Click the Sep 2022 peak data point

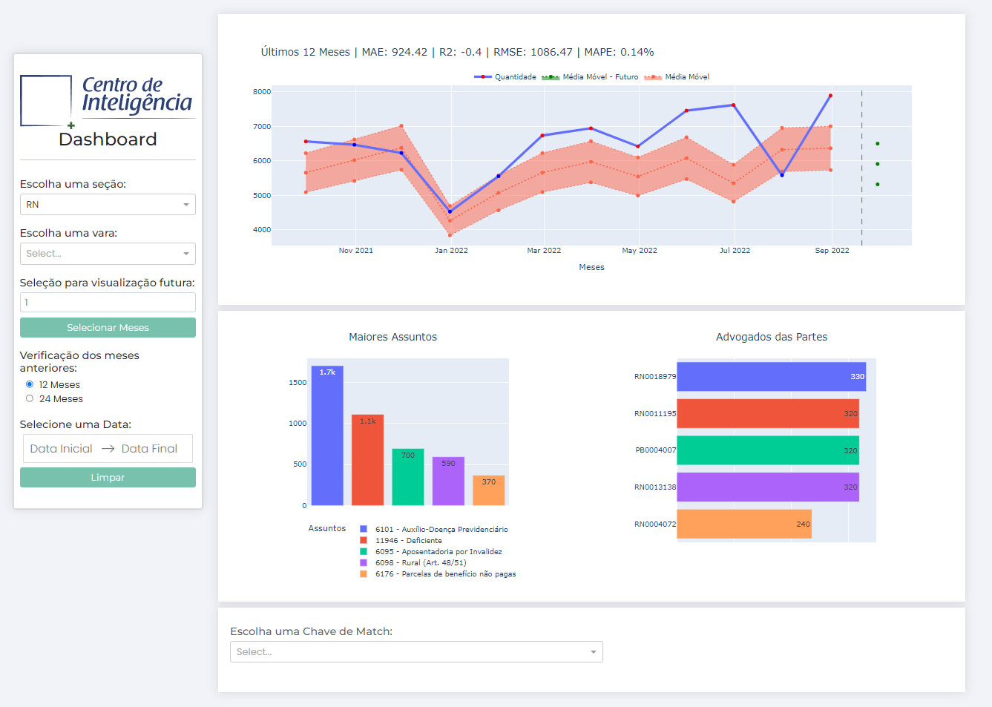tap(830, 96)
